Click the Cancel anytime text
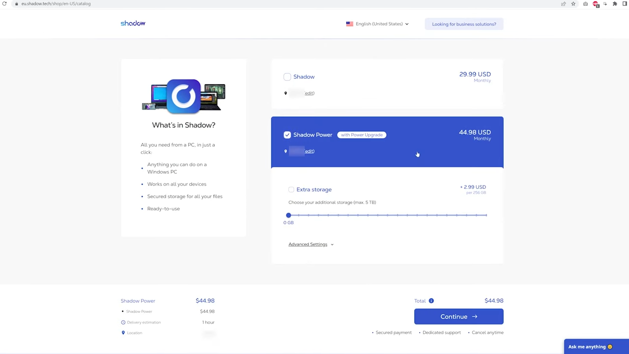 487,332
